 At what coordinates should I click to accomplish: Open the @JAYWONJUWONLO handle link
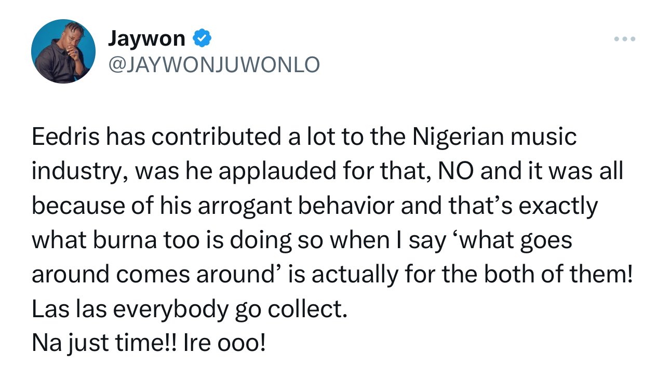coord(213,64)
